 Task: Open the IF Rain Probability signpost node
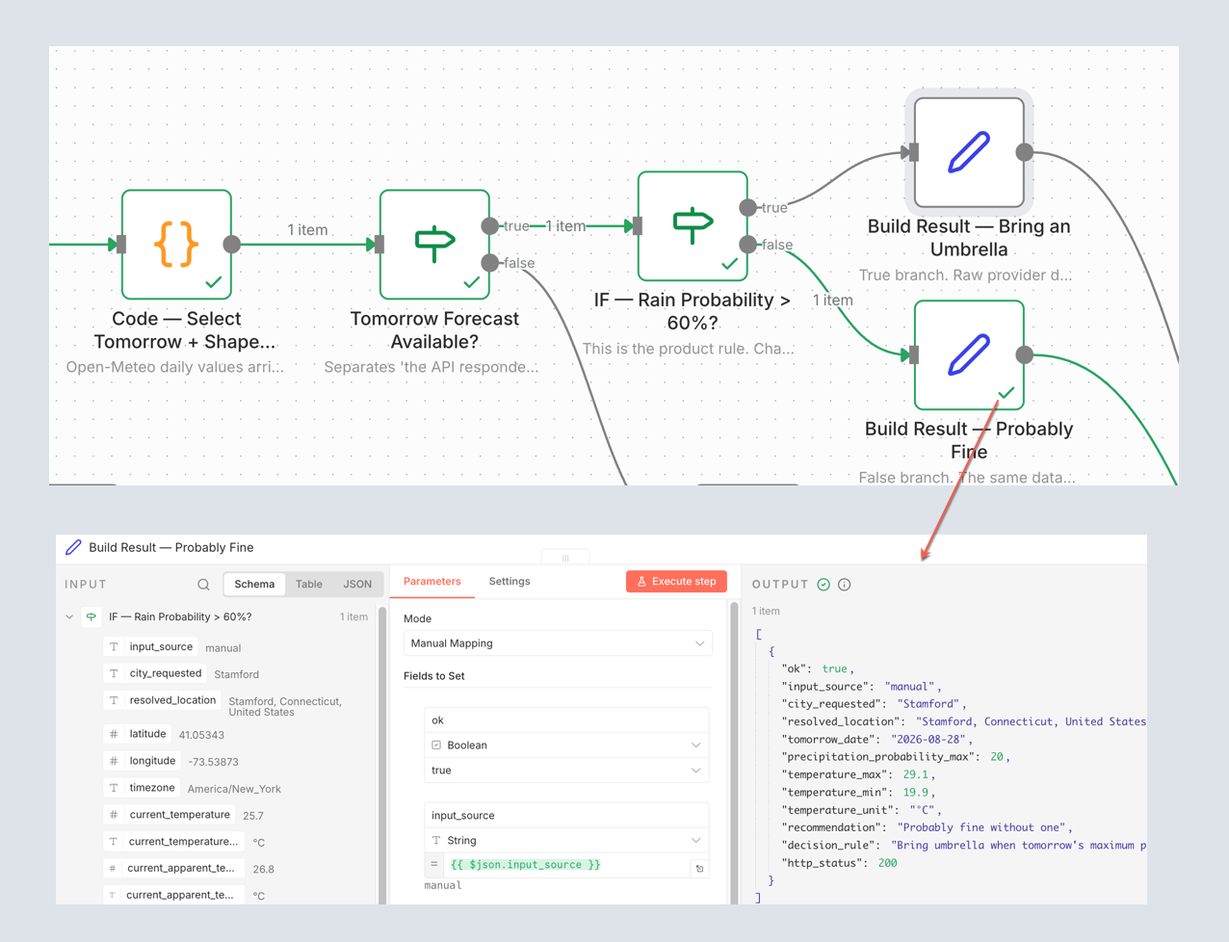click(x=693, y=225)
